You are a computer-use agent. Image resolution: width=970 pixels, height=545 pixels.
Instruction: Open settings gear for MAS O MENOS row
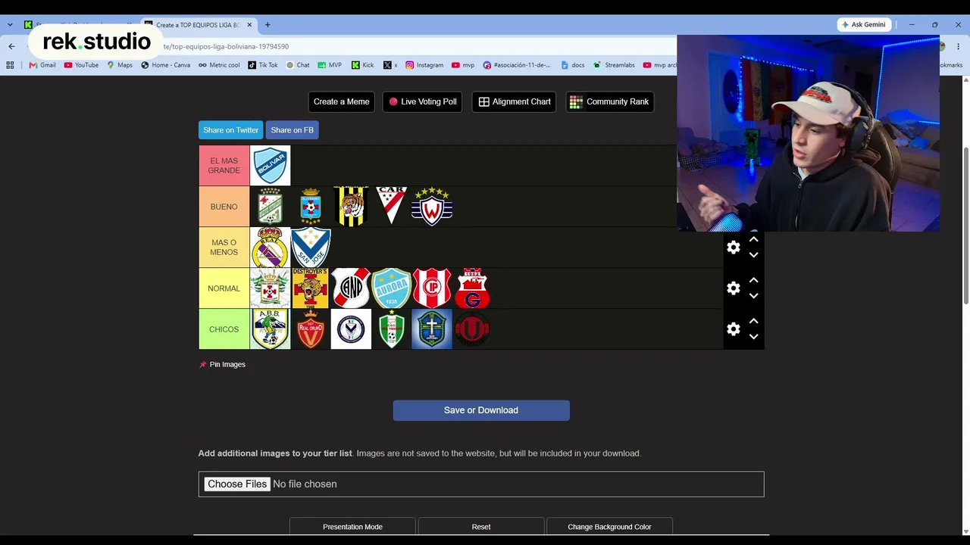point(734,248)
